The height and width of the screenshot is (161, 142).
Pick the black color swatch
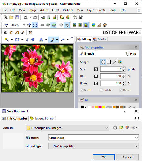coord(83,107)
